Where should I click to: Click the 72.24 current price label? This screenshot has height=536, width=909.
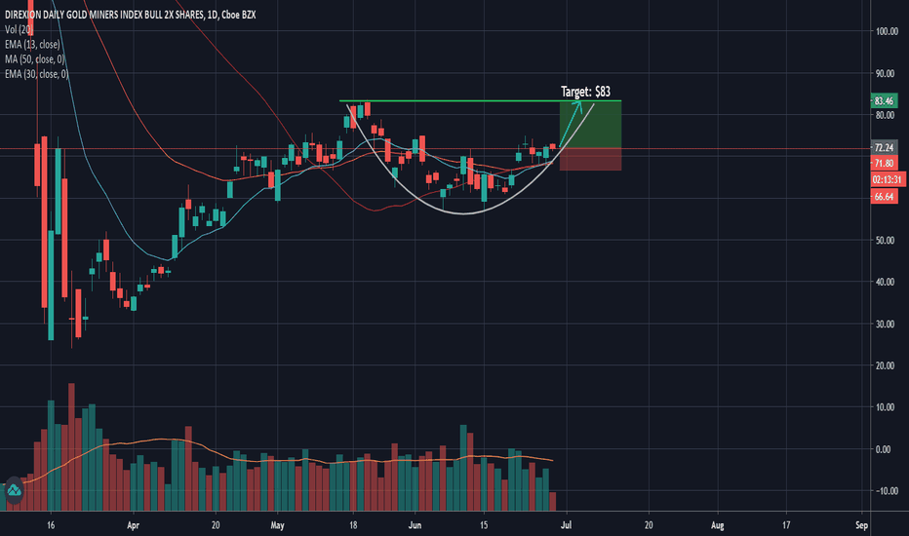tap(884, 148)
